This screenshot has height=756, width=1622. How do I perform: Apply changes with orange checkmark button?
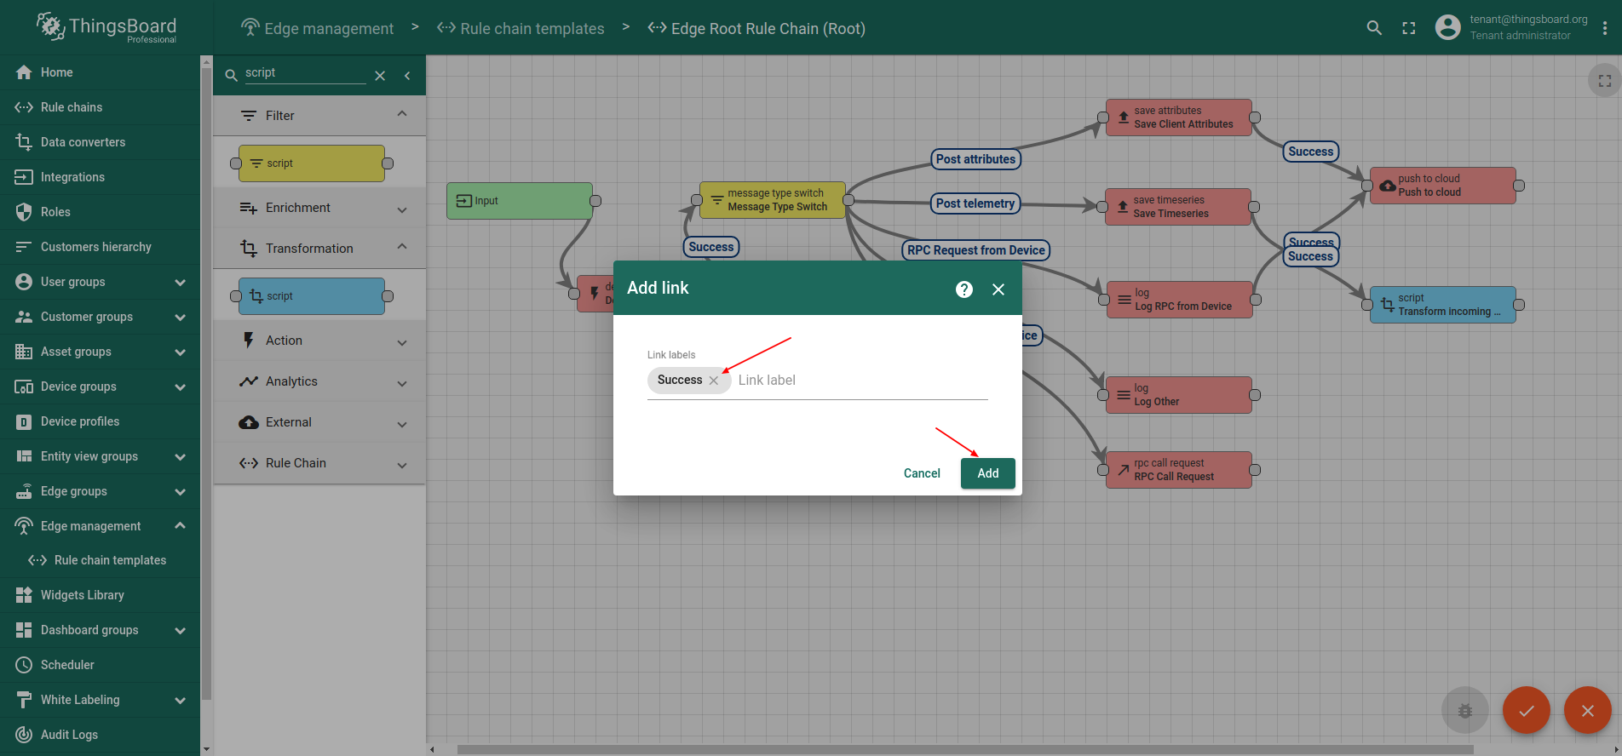[1526, 710]
